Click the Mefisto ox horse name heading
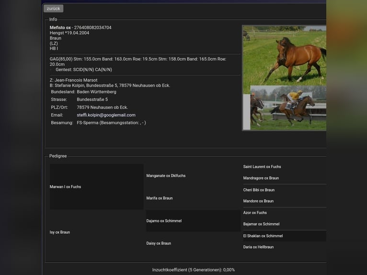The image size is (367, 275). [60, 28]
